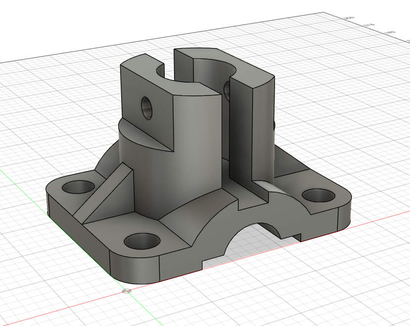Select the origin point on the grid
This screenshot has width=410, height=326.
pyautogui.click(x=128, y=291)
